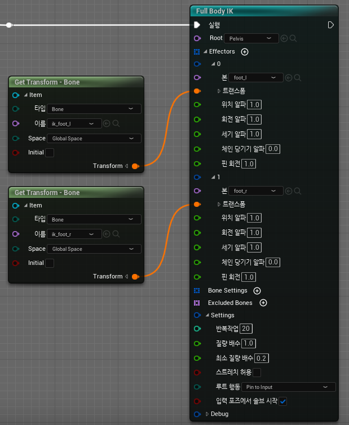Image resolution: width=349 pixels, height=425 pixels.
Task: Click the Excluded Bones array pin
Action: click(197, 303)
